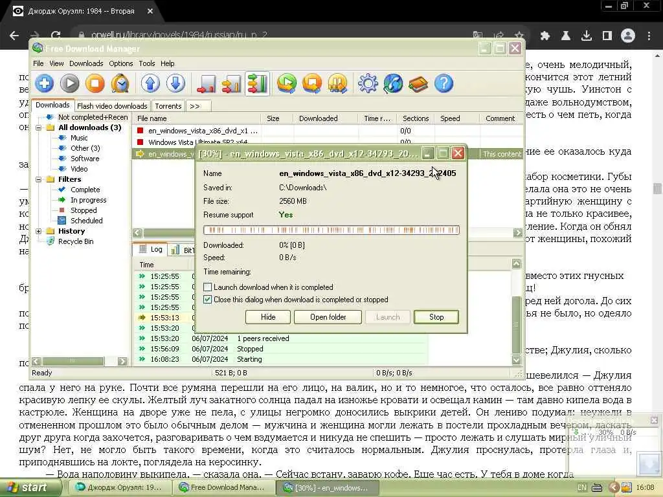Viewport: 663px width, 497px height.
Task: Click the Add new download plus icon
Action: click(45, 83)
